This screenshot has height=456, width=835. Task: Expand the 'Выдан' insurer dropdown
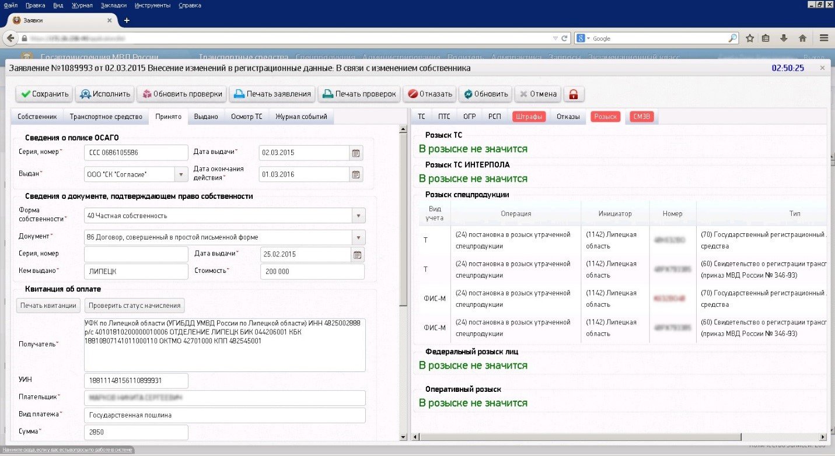181,174
